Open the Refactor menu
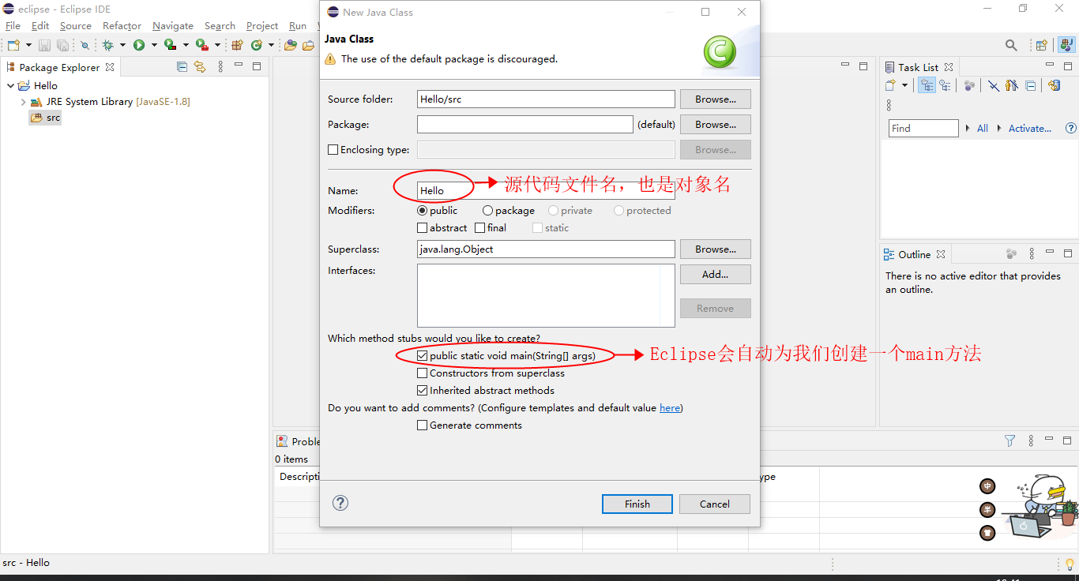 (x=122, y=26)
